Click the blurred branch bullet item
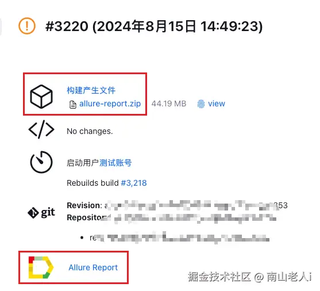 coord(175,238)
